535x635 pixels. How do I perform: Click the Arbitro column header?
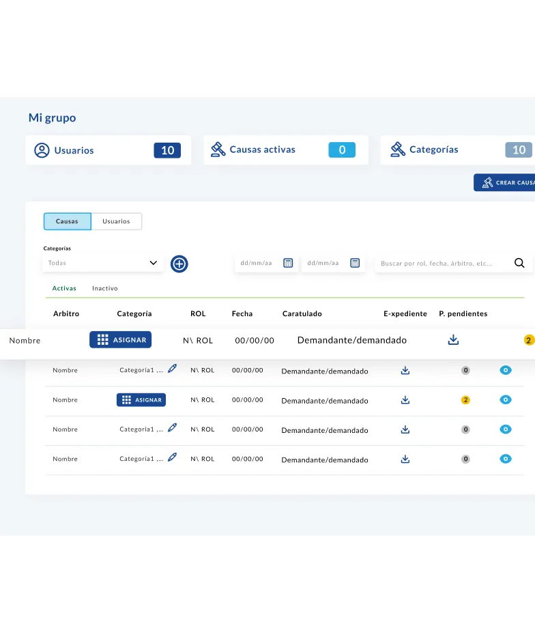pyautogui.click(x=66, y=314)
